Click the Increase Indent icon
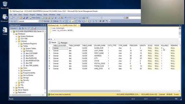The image size is (185, 104). 103,21
